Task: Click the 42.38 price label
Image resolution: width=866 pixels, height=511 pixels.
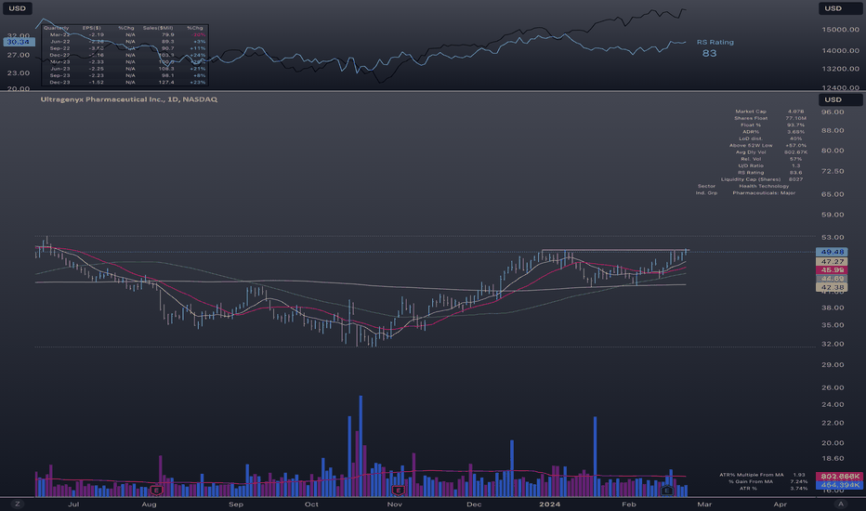Action: pos(832,287)
